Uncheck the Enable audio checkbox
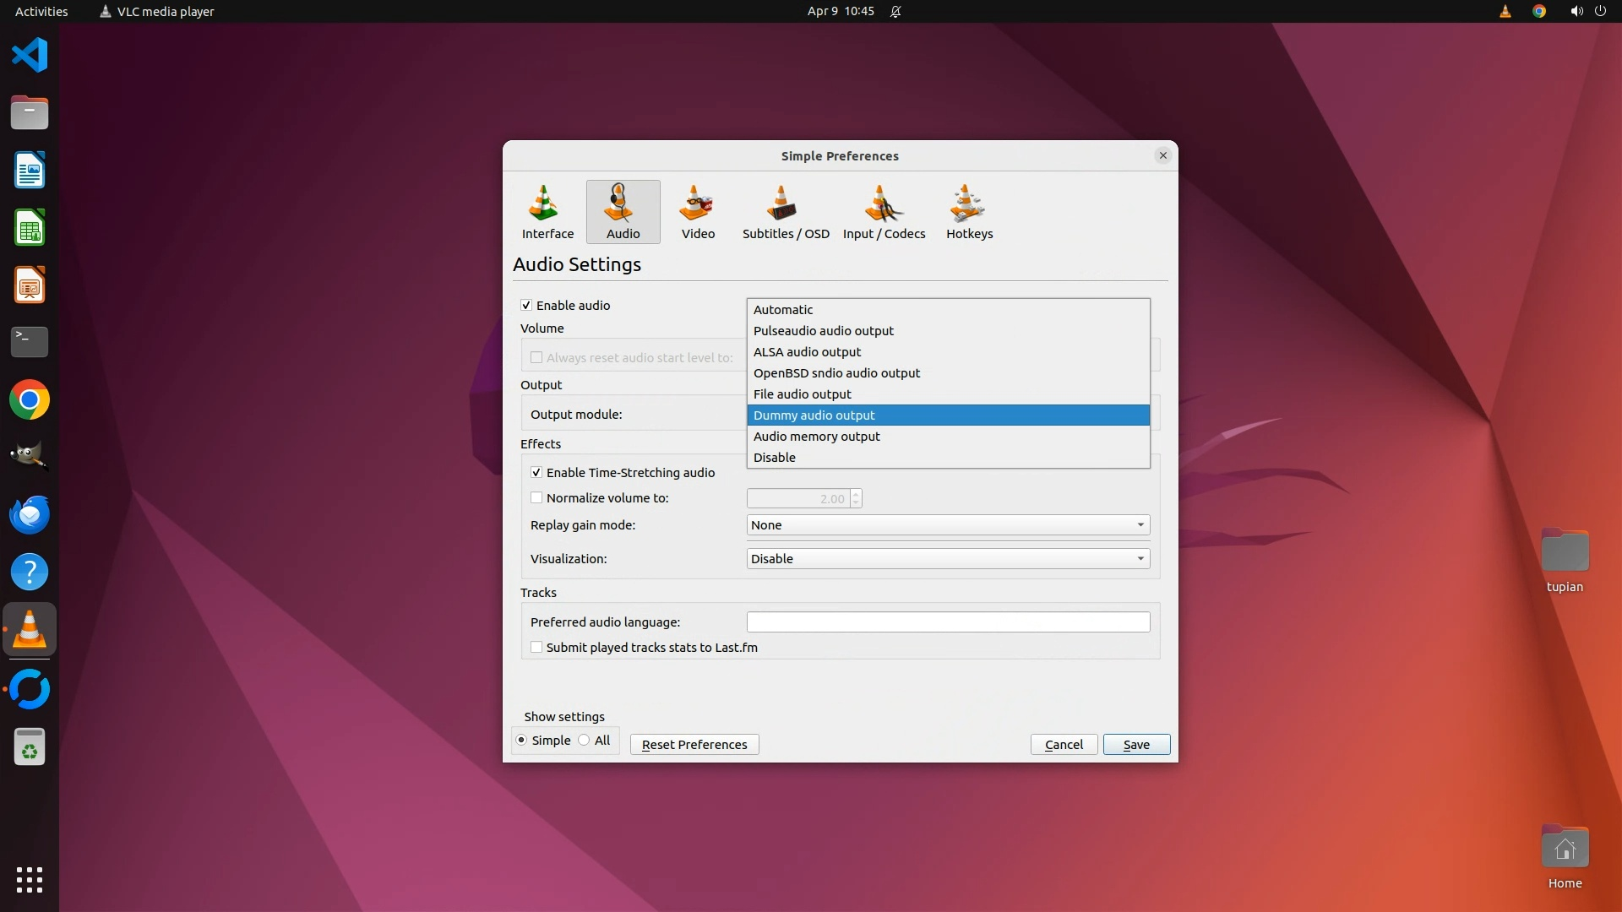Image resolution: width=1622 pixels, height=912 pixels. pyautogui.click(x=526, y=306)
